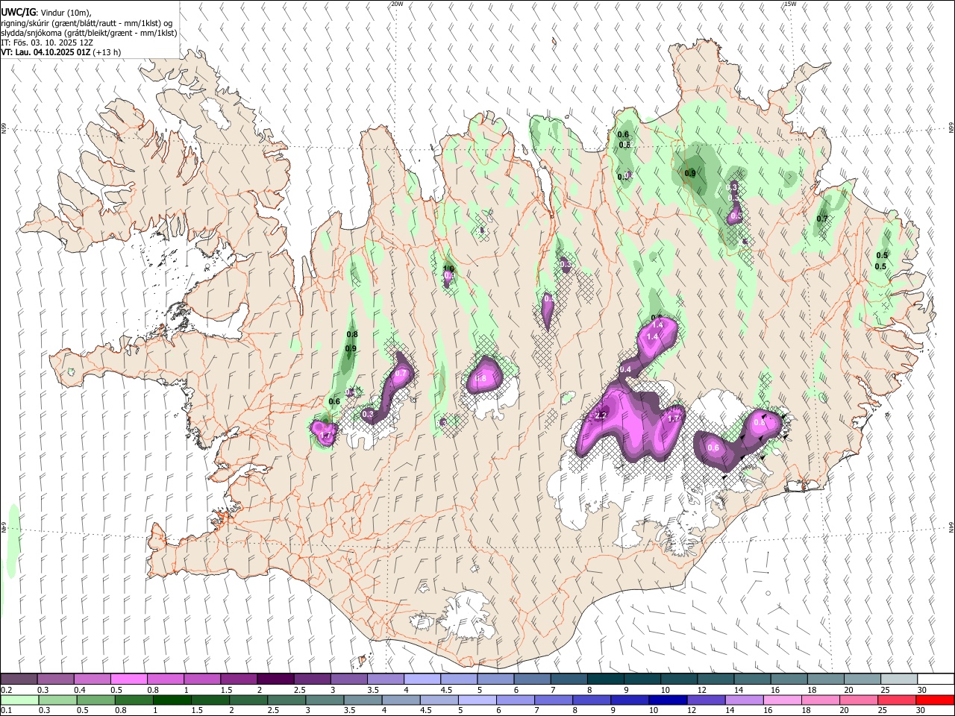Screen dimensions: 955x716
Task: Select the '15W' longitude label
Action: tap(790, 4)
